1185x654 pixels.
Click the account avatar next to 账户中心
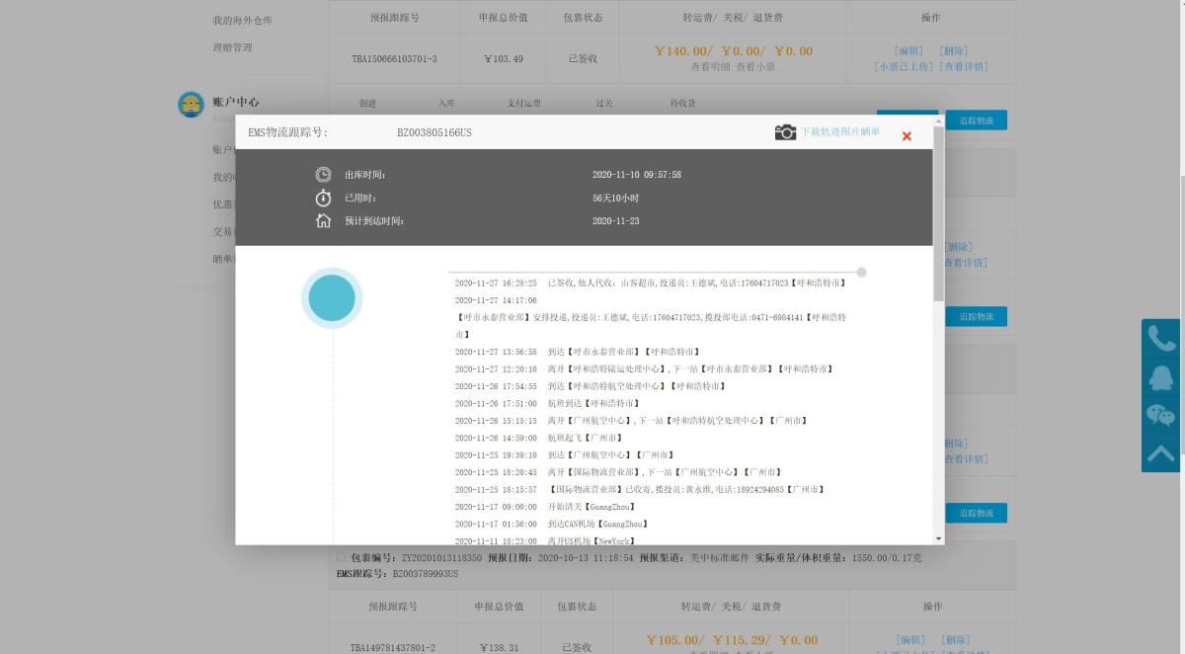(191, 104)
